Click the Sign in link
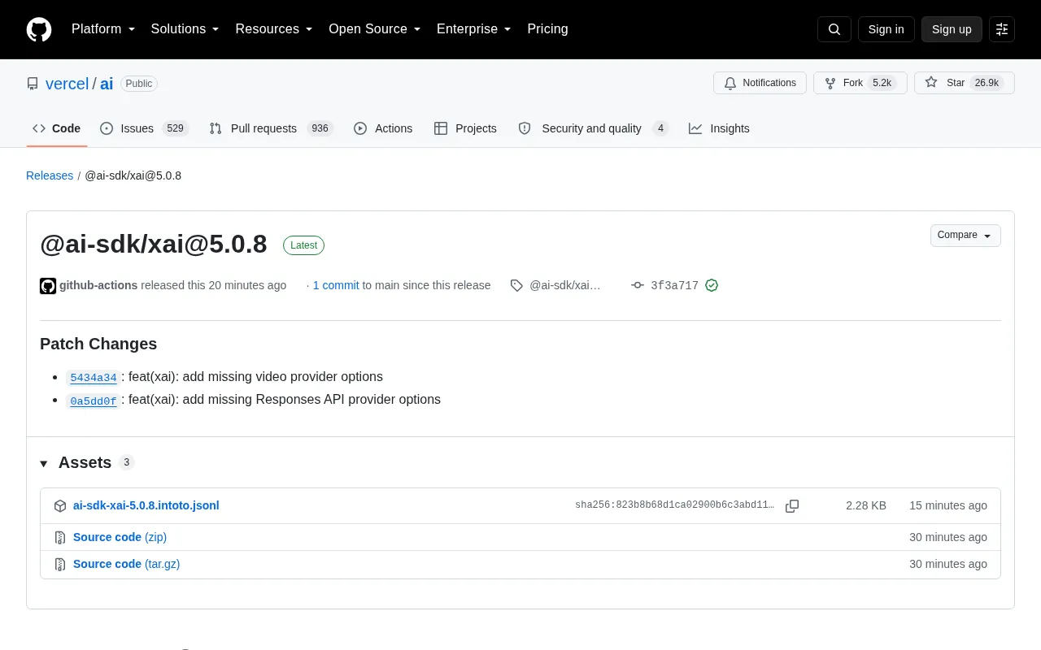The width and height of the screenshot is (1041, 650). pyautogui.click(x=886, y=29)
